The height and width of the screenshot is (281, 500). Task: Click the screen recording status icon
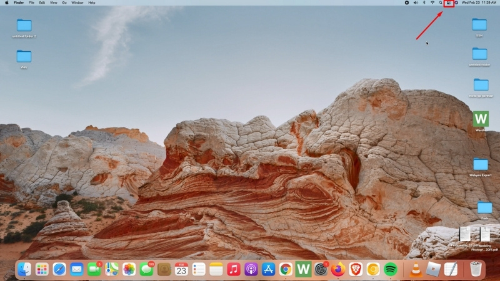(x=407, y=2)
